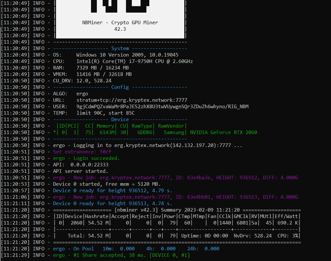This screenshot has width=331, height=261.
Task: Click the stratum pool URL on the URL line
Action: pyautogui.click(x=131, y=100)
